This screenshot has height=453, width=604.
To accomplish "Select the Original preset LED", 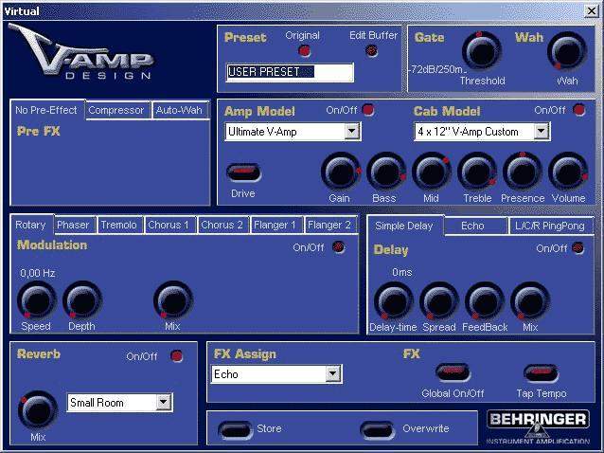I will (x=304, y=50).
